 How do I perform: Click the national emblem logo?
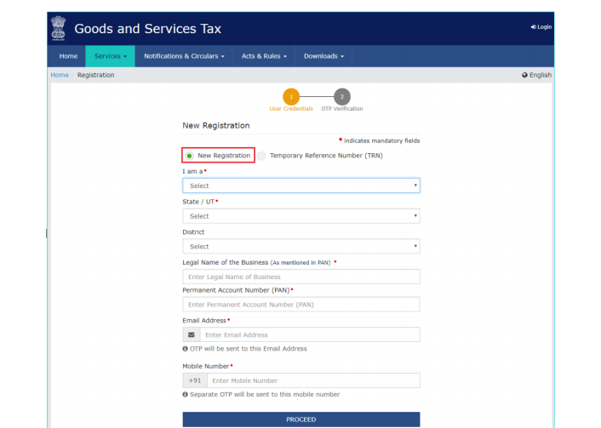(58, 28)
